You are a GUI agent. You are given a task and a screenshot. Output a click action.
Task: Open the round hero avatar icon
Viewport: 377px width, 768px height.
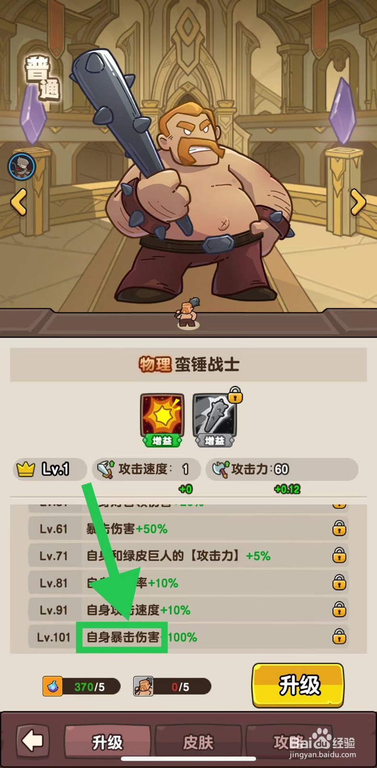point(22,166)
